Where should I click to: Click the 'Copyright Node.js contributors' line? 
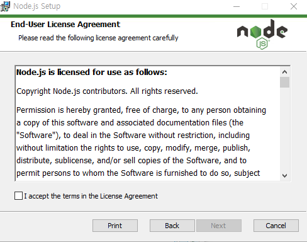107,91
